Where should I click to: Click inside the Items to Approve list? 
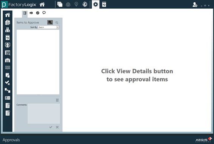(38, 62)
